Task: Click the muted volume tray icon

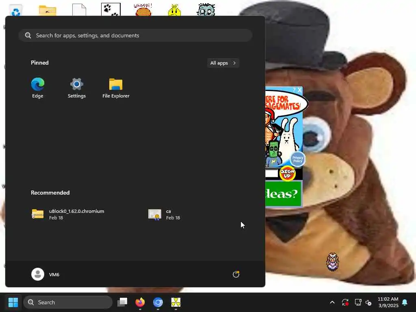Action: (x=368, y=302)
